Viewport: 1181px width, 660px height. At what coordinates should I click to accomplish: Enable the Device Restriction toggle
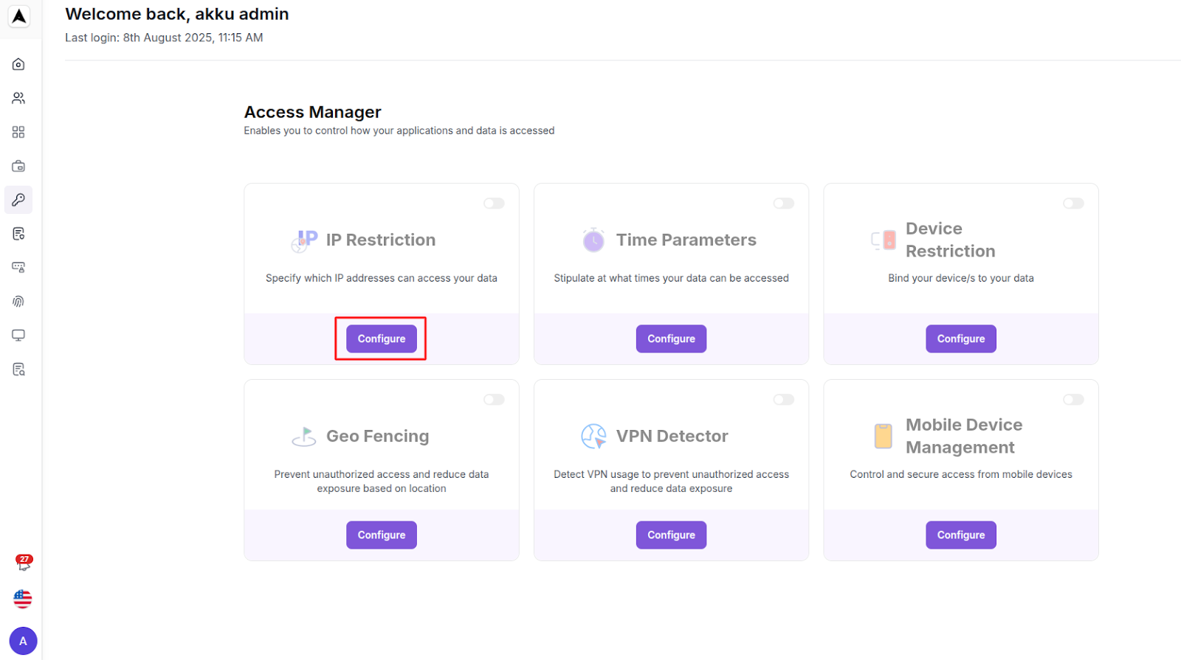click(x=1073, y=204)
